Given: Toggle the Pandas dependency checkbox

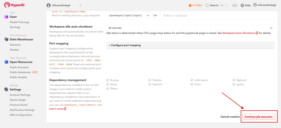Looking at the screenshot, I should 150,80.
